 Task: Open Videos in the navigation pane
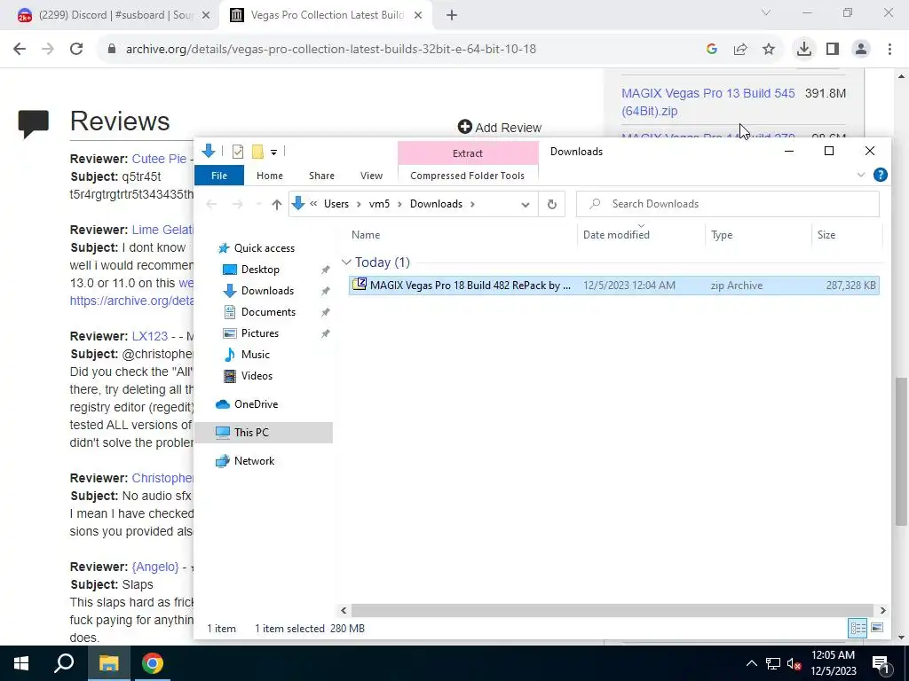(x=257, y=376)
